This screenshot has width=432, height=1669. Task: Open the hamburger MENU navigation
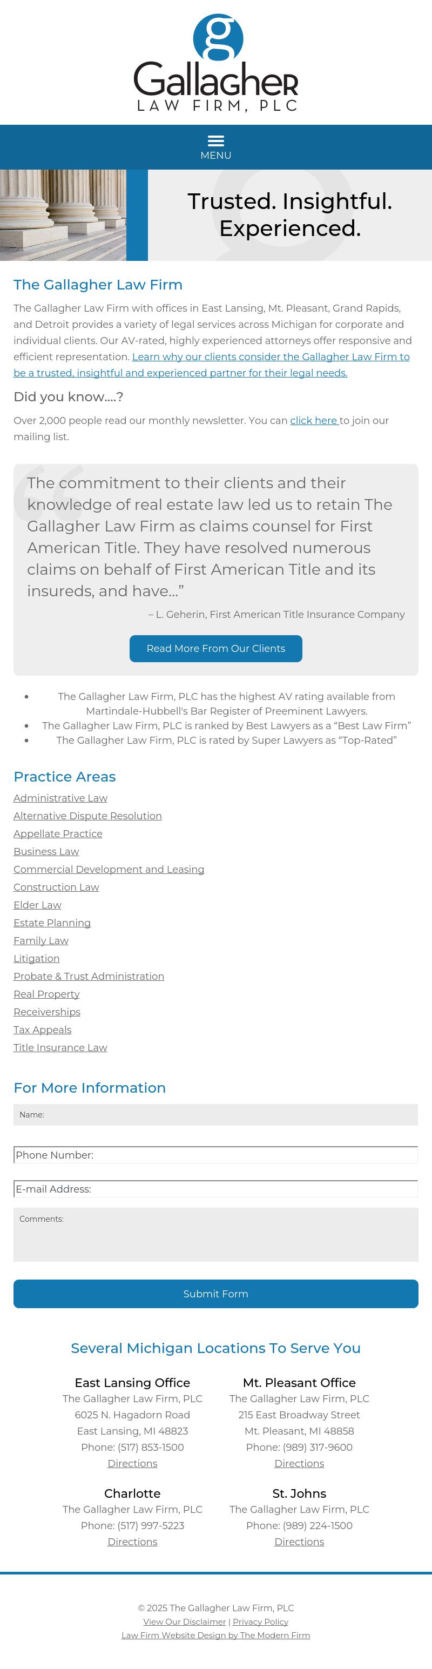(215, 147)
